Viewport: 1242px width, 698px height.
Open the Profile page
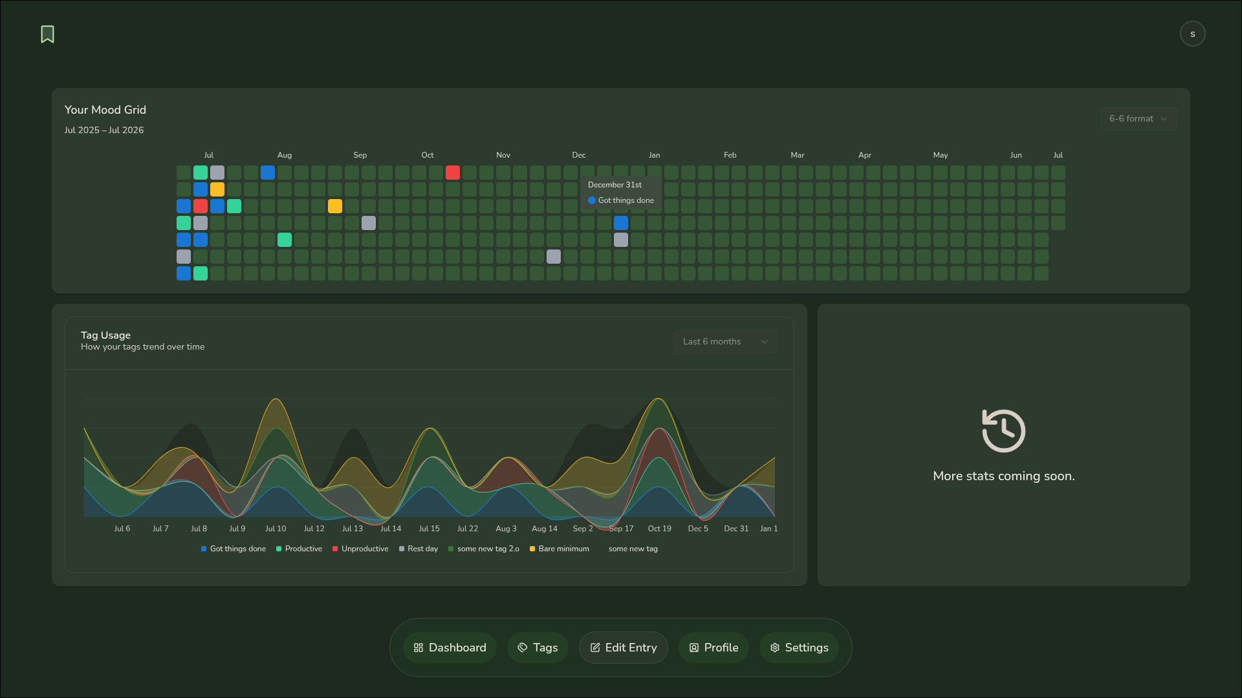click(x=714, y=648)
